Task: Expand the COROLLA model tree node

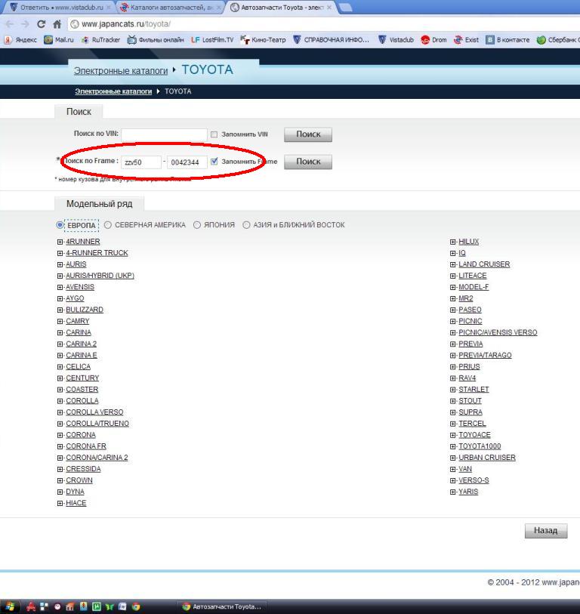Action: click(60, 401)
